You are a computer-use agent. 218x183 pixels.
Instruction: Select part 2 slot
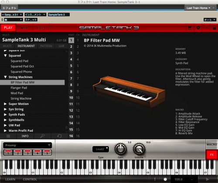(71, 47)
